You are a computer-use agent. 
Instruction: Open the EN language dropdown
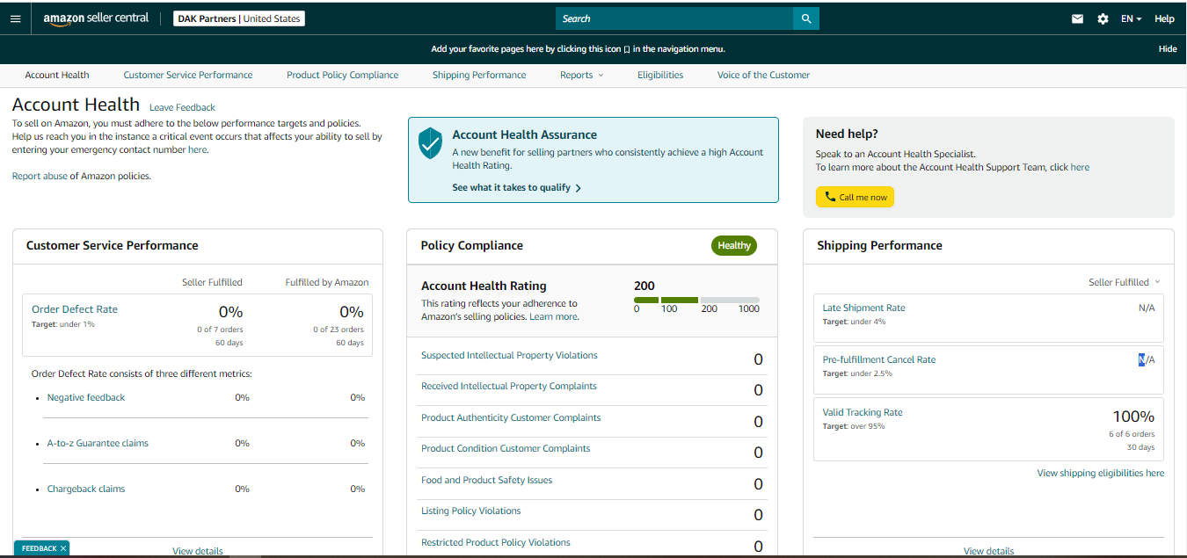(1132, 18)
